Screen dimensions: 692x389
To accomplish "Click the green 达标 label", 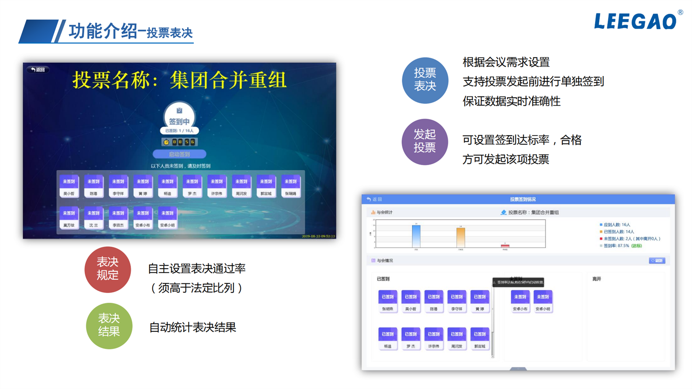I will pyautogui.click(x=637, y=246).
